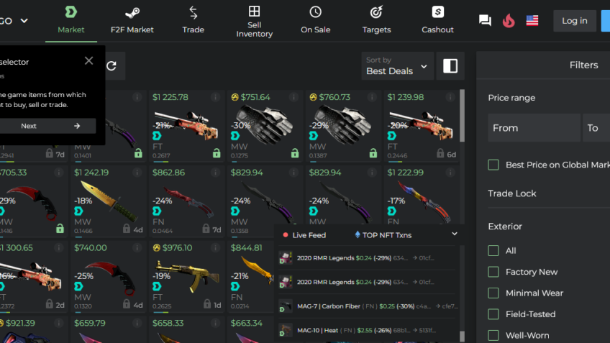
Task: Toggle the split layout view icon
Action: click(x=450, y=65)
